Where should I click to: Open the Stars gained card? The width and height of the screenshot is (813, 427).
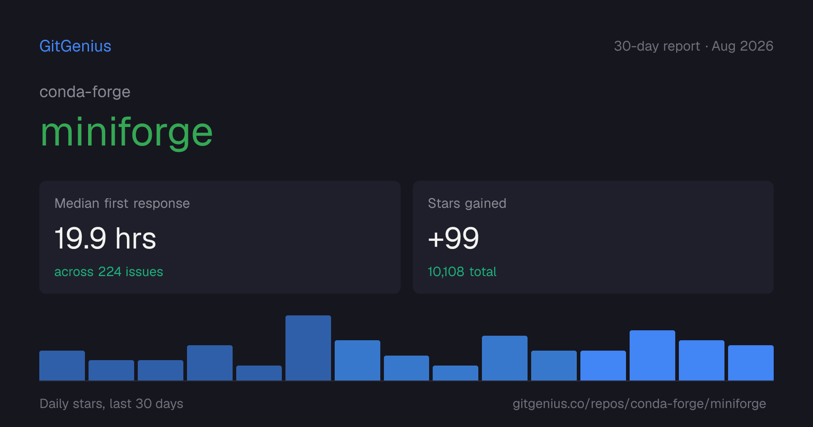click(x=593, y=237)
